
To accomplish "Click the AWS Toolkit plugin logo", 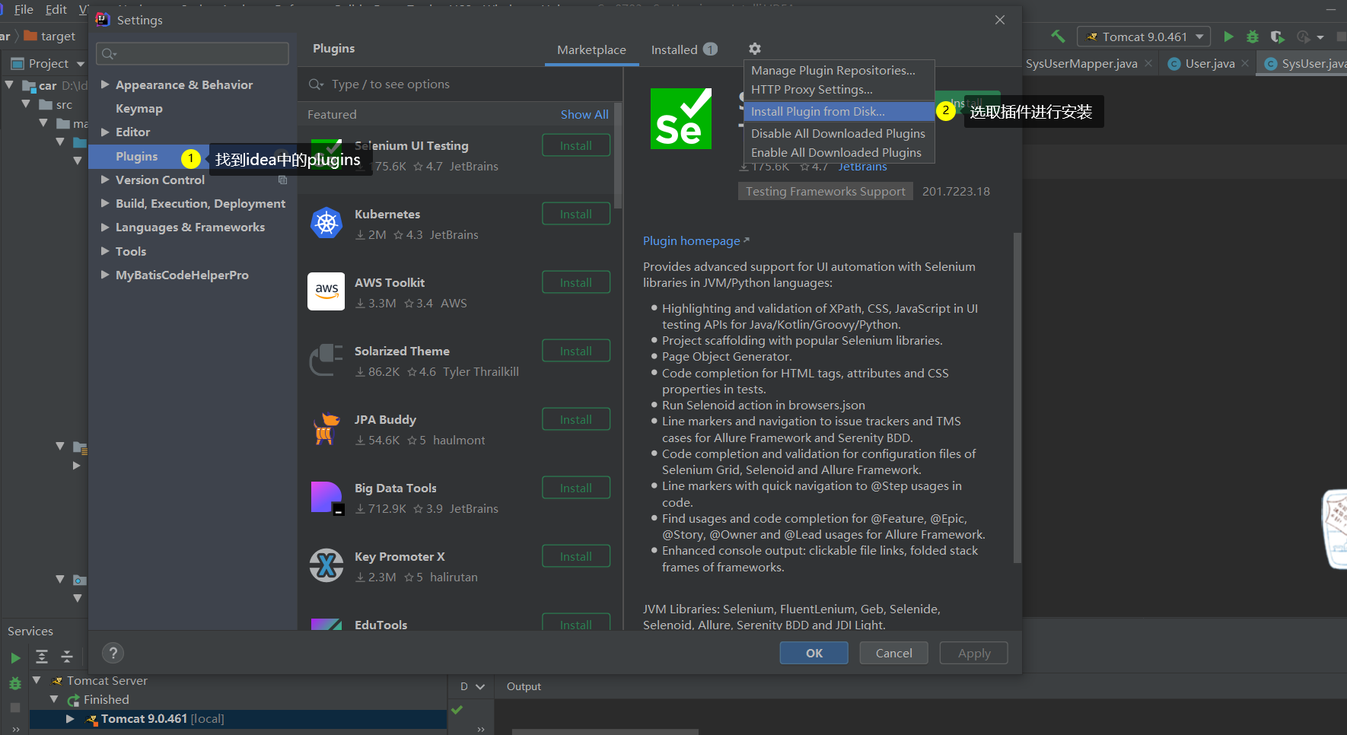I will (326, 291).
